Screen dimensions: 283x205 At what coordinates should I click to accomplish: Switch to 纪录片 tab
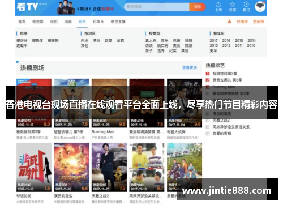[98, 22]
